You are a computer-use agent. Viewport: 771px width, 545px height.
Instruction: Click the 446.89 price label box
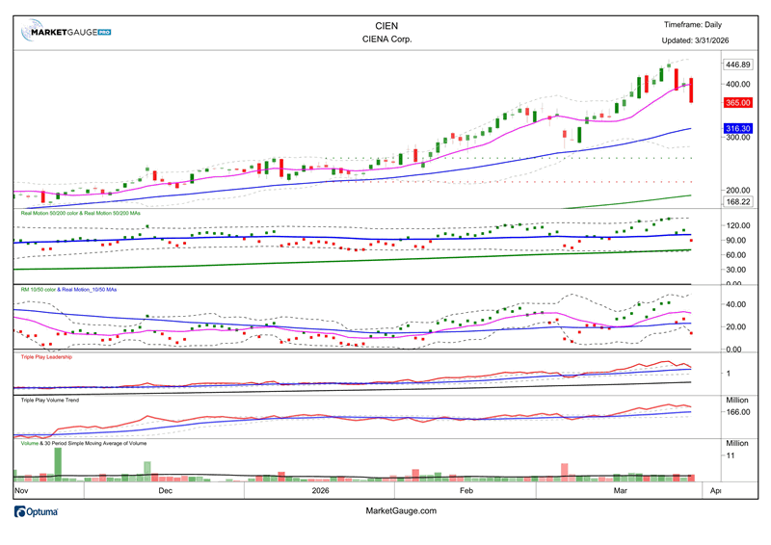point(737,65)
